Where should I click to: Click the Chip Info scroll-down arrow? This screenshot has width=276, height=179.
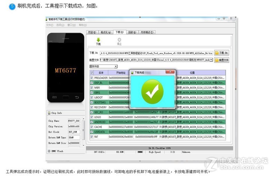click(83, 145)
